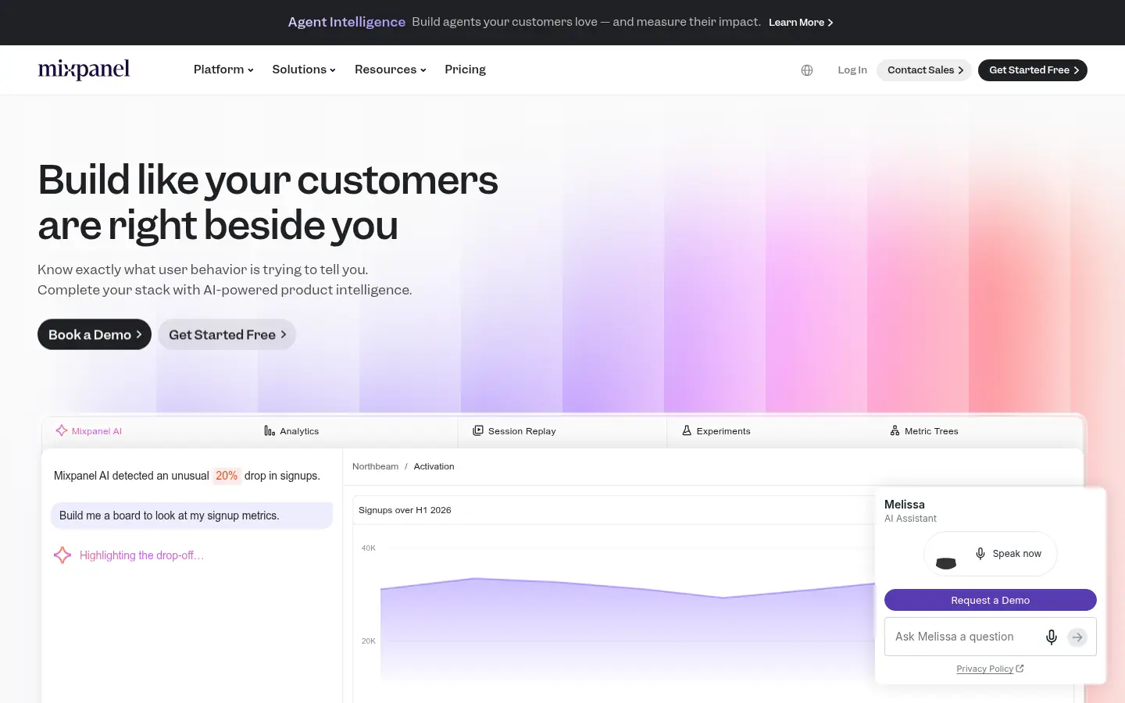The image size is (1125, 703).
Task: Click the Mixpanel logo
Action: (84, 70)
